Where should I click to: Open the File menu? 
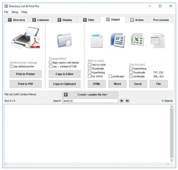6,12
